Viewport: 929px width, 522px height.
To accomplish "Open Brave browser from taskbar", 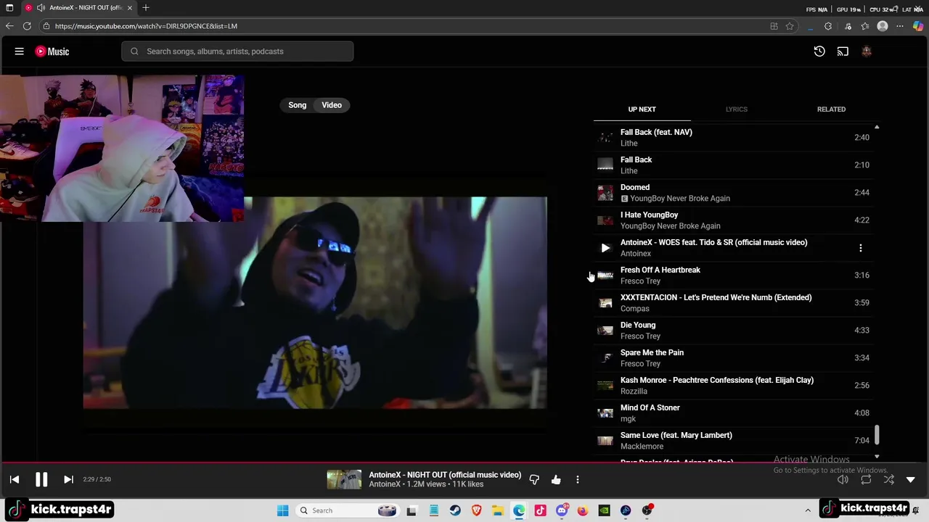I will click(477, 510).
